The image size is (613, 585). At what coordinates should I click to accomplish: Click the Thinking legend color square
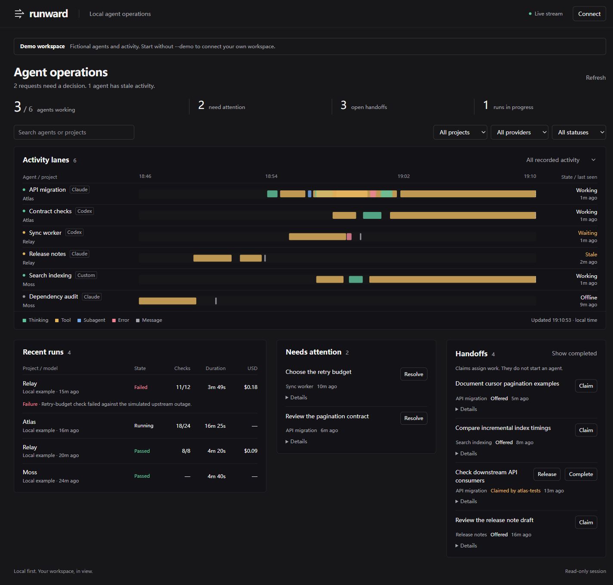(25, 321)
